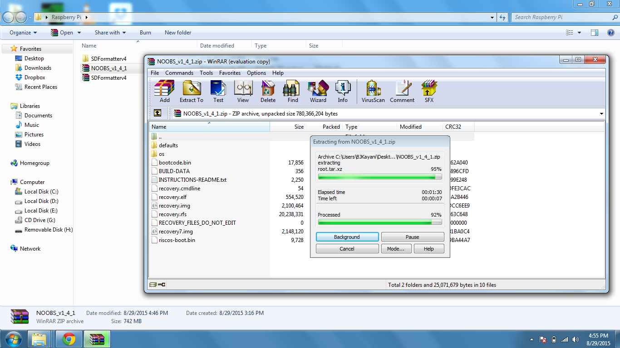
Task: Sort WinRAR list by Packed column
Action: [325, 127]
